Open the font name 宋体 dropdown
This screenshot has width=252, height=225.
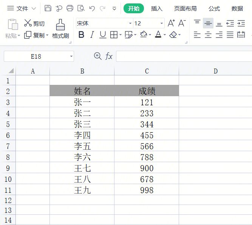130,23
